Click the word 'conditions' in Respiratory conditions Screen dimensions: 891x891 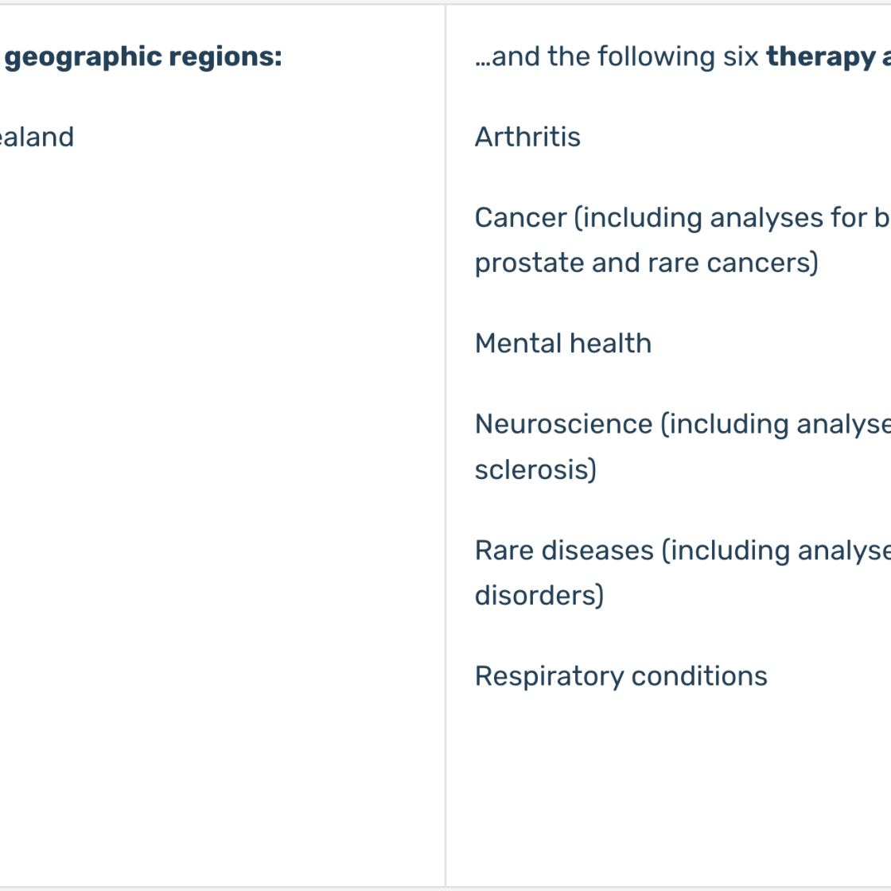(x=699, y=676)
